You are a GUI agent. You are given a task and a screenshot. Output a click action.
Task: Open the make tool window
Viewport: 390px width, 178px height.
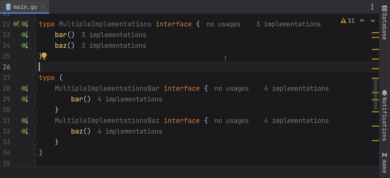pyautogui.click(x=385, y=163)
